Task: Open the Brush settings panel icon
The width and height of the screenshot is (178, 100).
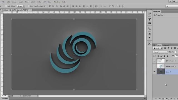Action: tap(150, 23)
